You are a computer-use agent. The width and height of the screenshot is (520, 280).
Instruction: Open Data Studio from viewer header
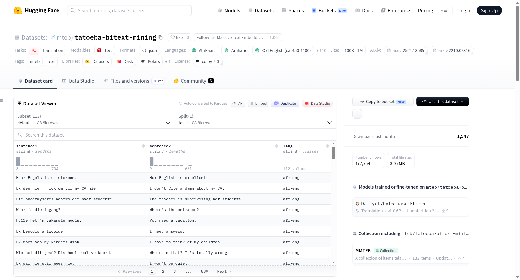(x=317, y=103)
